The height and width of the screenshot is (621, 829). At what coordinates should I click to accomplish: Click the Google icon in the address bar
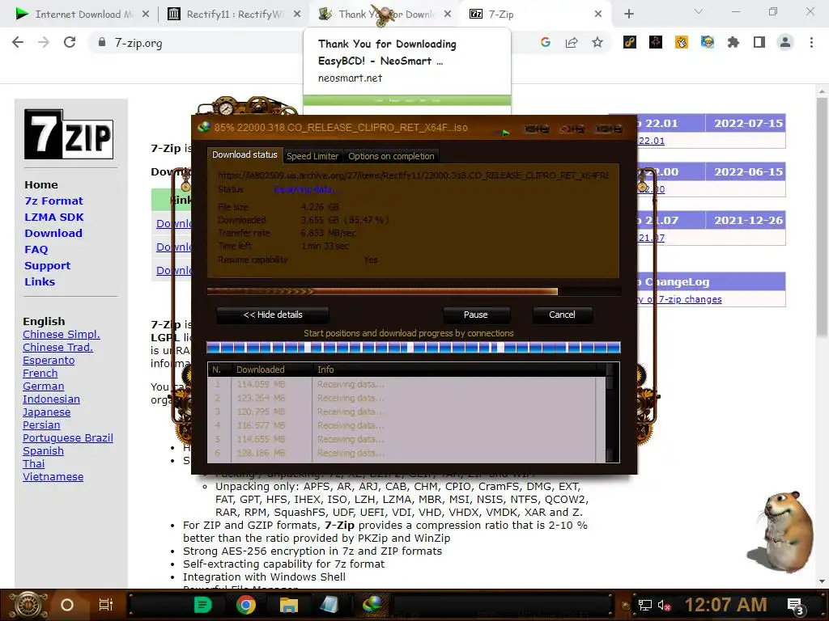545,42
